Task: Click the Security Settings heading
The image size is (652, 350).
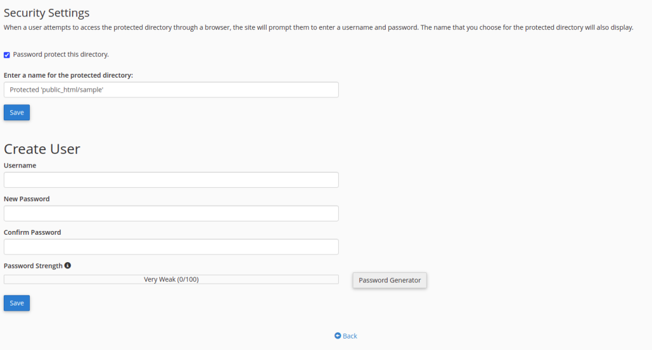Action: 46,13
